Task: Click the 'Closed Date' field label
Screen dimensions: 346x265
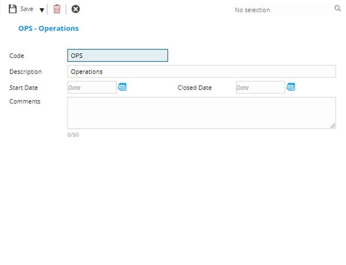Action: pyautogui.click(x=194, y=88)
